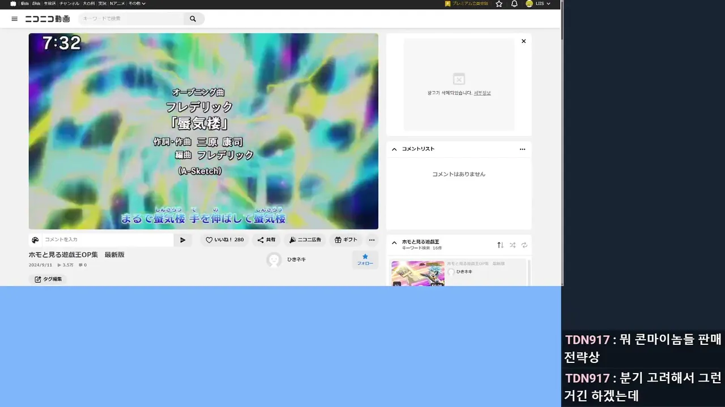Image resolution: width=725 pixels, height=407 pixels.
Task: Click the video title ホモと見る遊戯王OP集 最新版
Action: tap(76, 255)
